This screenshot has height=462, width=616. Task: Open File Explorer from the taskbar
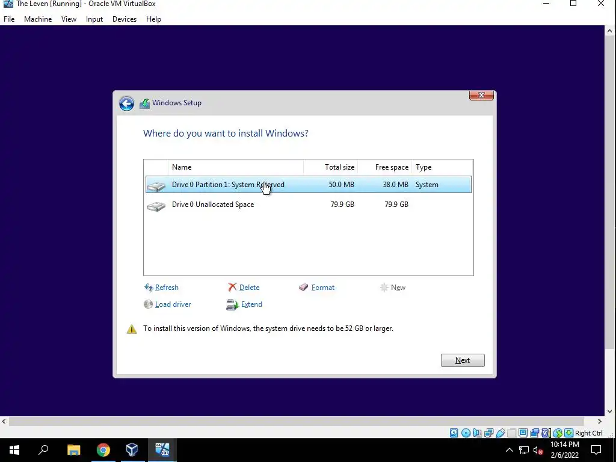[x=73, y=450]
